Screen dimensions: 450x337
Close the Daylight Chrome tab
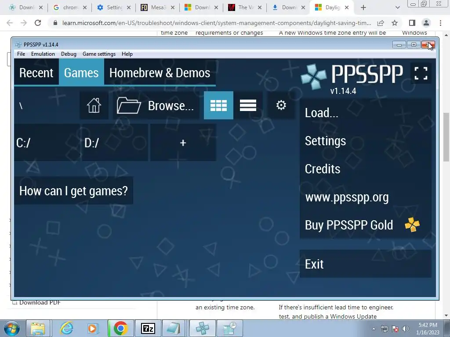pos(347,8)
